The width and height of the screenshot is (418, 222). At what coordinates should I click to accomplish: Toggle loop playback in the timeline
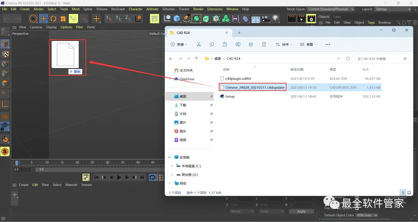152,177
